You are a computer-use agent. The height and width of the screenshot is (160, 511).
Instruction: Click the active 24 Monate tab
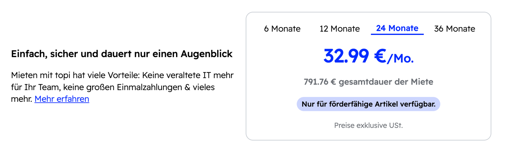[397, 28]
